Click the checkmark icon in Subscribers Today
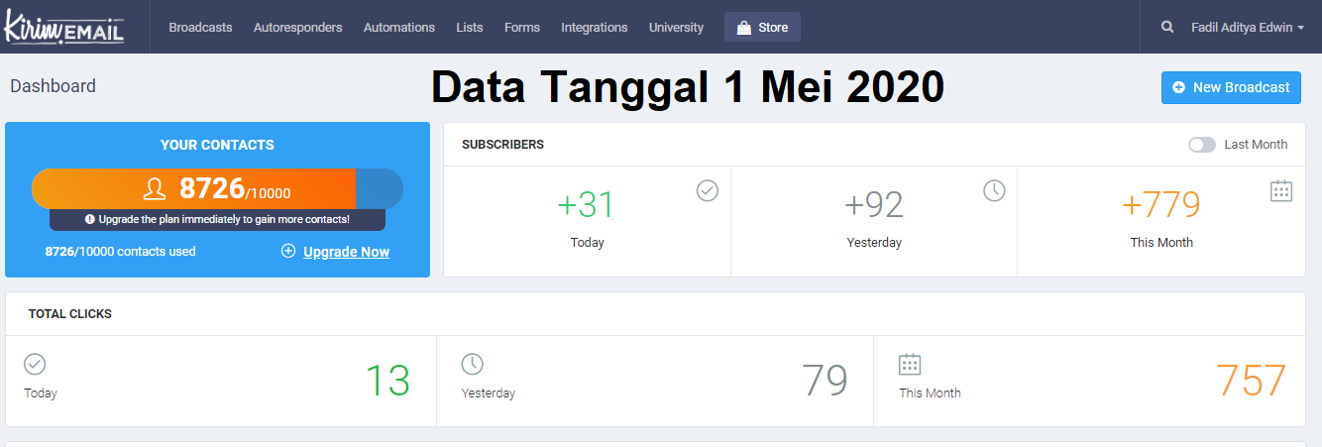1322x447 pixels. [x=707, y=190]
